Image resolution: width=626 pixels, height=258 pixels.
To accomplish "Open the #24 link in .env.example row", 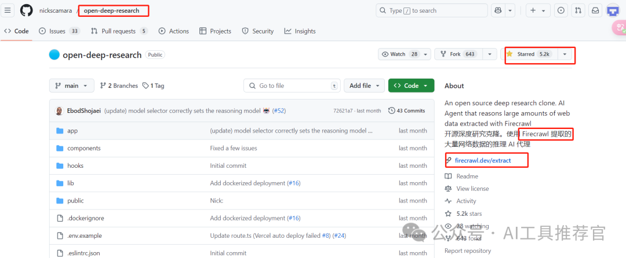I will [x=339, y=235].
